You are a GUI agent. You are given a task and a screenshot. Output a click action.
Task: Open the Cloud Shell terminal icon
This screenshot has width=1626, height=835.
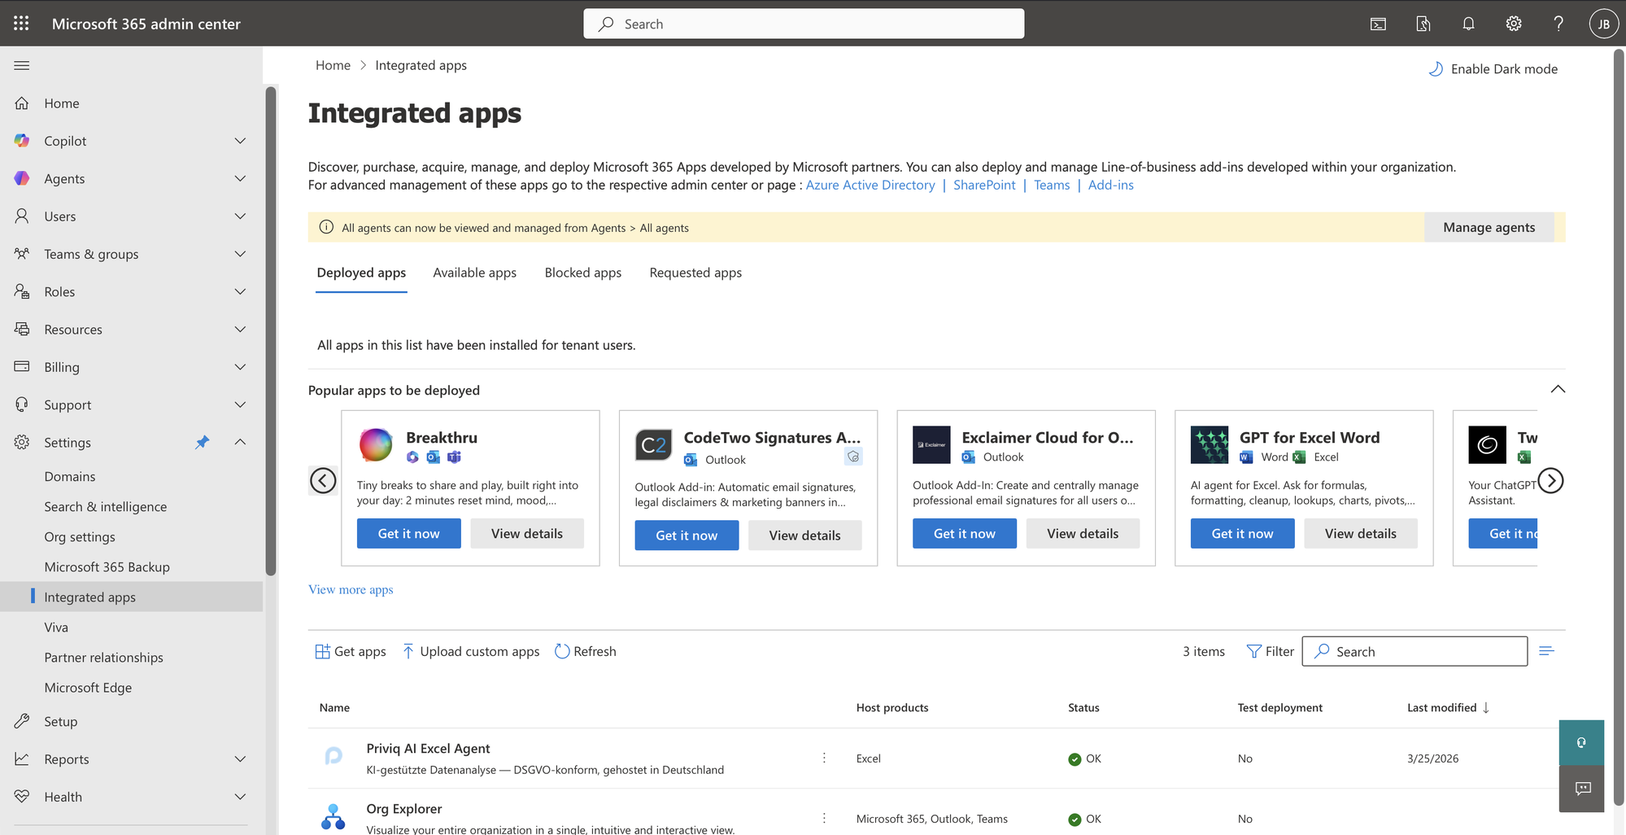click(1378, 23)
